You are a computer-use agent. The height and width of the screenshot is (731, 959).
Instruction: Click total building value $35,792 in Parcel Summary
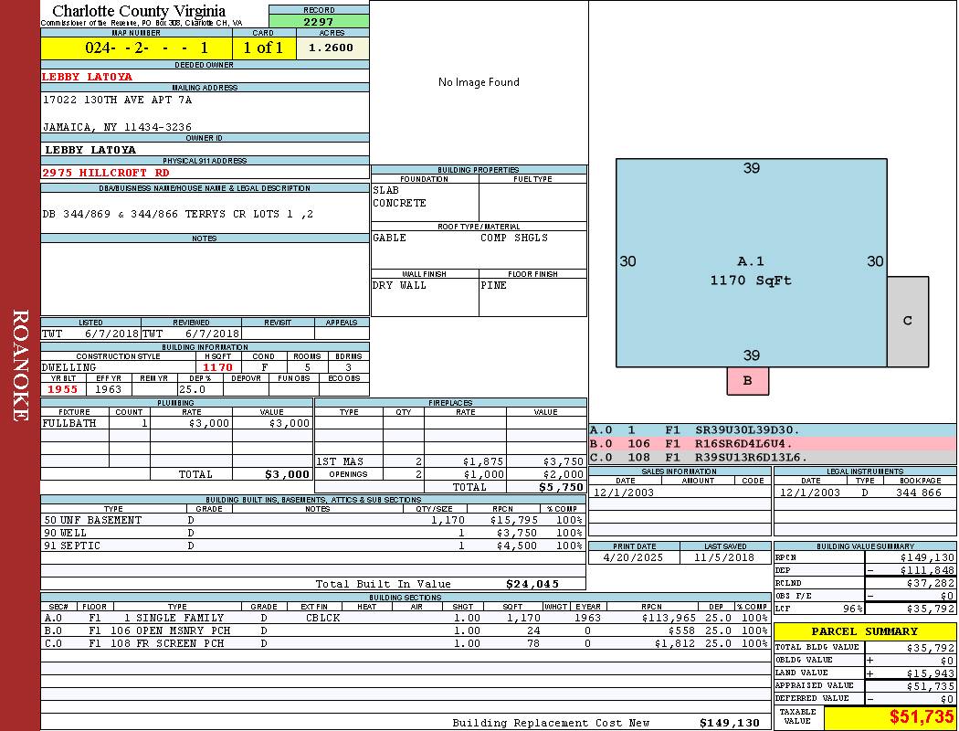pyautogui.click(x=930, y=648)
